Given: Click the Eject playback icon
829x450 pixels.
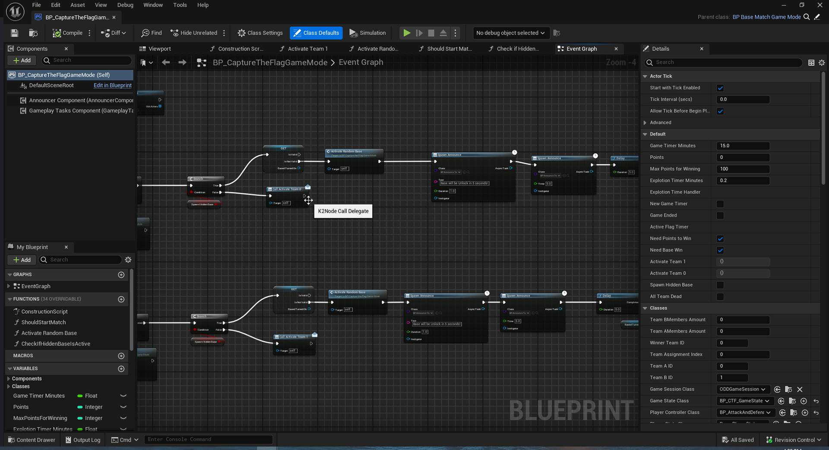Looking at the screenshot, I should [x=443, y=33].
